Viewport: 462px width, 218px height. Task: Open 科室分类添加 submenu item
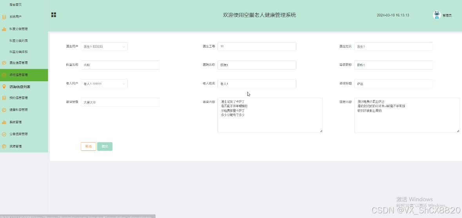pos(18,52)
